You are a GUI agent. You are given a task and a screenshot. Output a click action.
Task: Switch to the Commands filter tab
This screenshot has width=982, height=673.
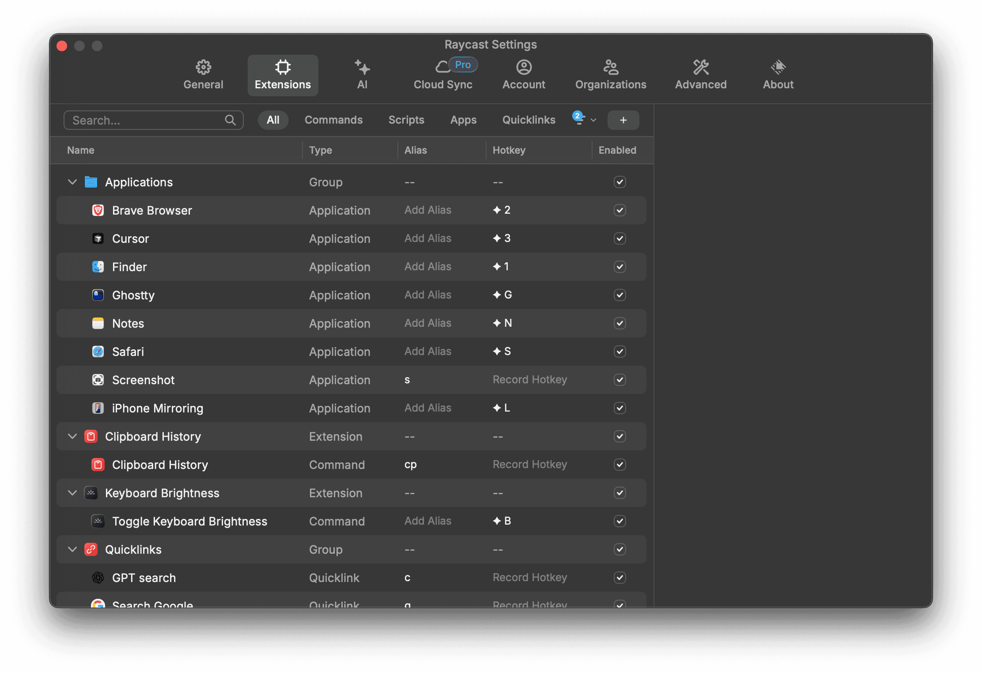point(333,120)
